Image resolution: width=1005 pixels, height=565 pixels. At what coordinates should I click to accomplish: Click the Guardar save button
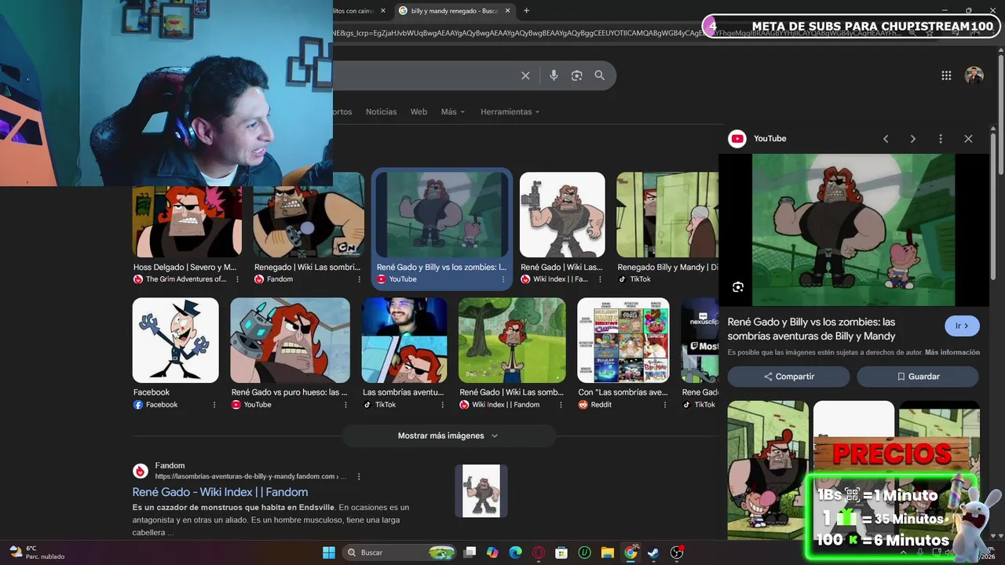pos(918,377)
